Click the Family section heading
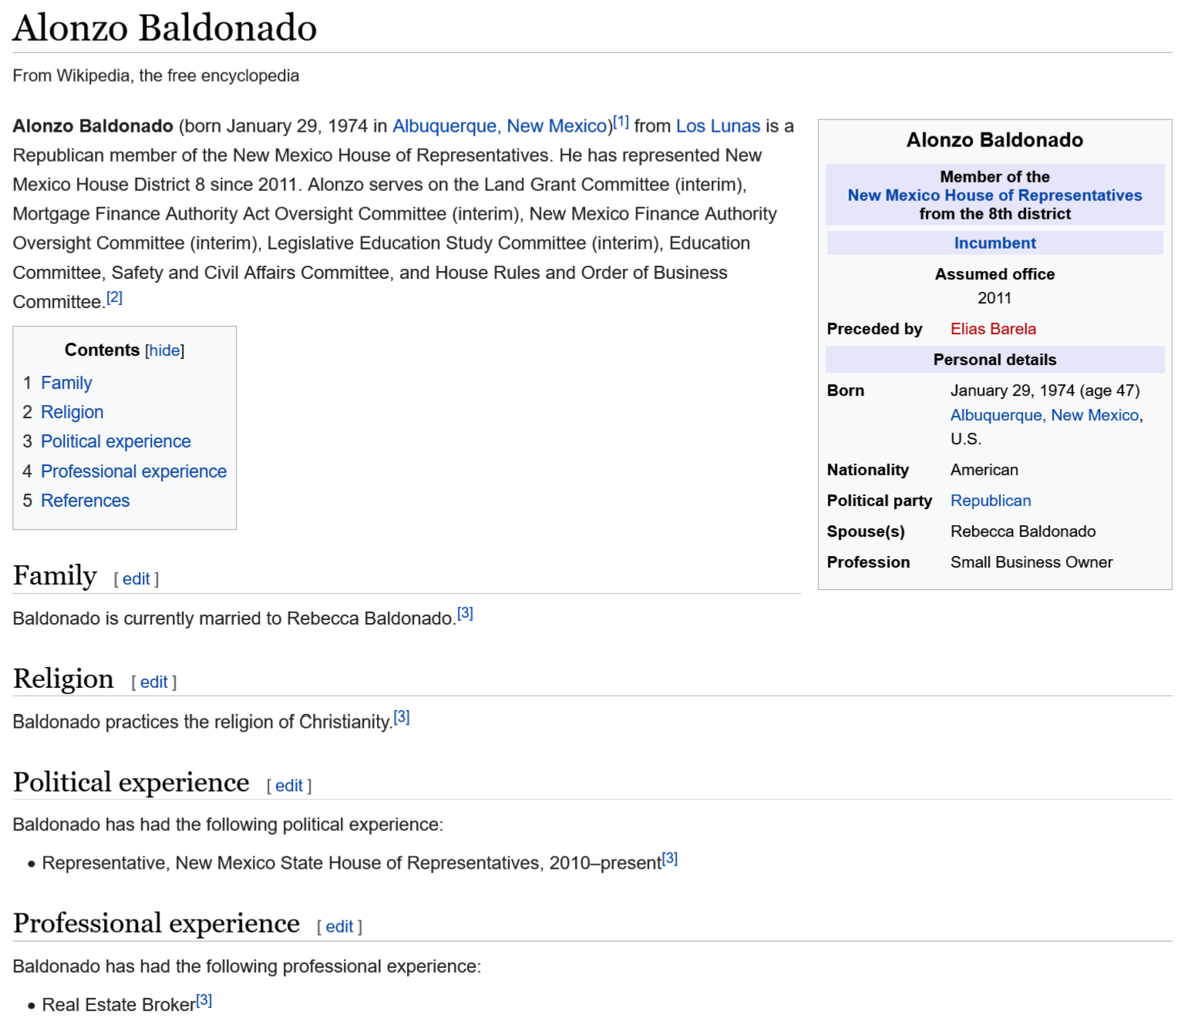1187x1025 pixels. click(x=55, y=576)
